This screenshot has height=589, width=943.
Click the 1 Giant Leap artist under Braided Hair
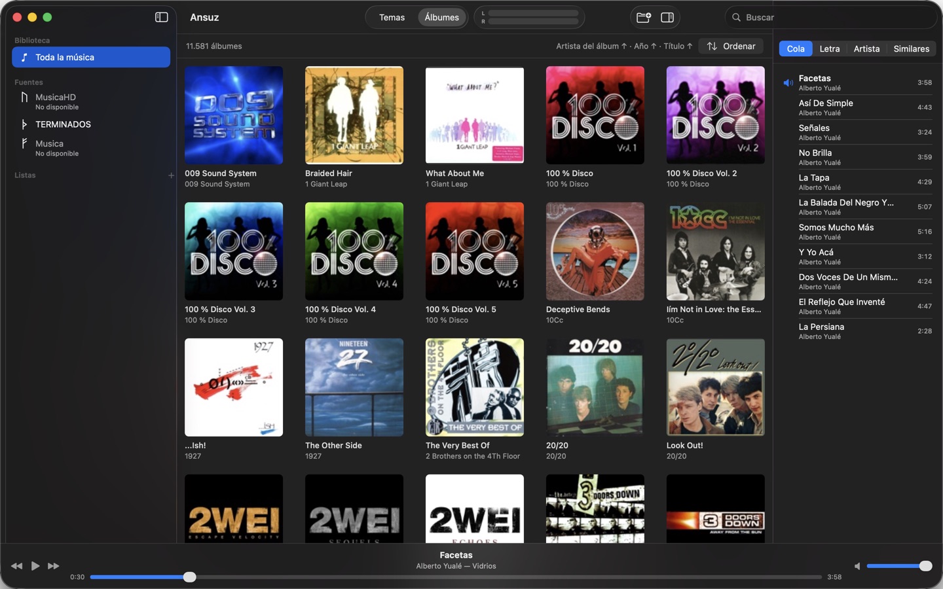click(326, 185)
